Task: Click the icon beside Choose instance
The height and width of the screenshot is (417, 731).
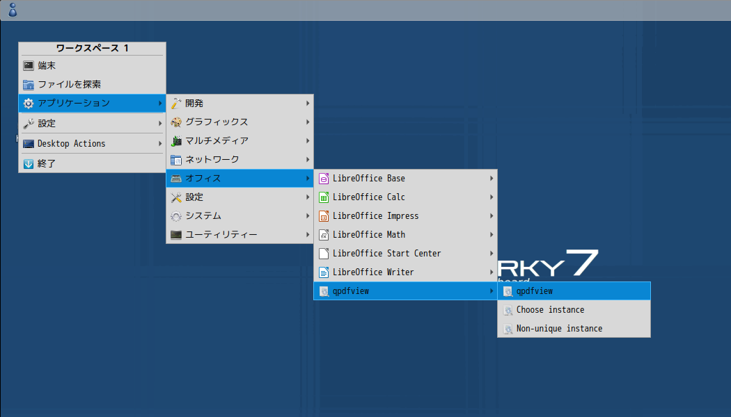Action: click(508, 310)
